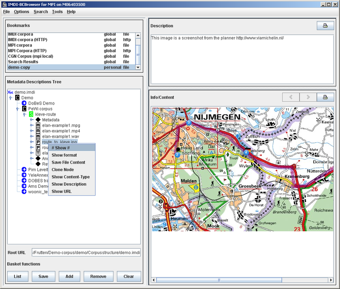Choose 'Clone Node' in context menu

(x=72, y=170)
